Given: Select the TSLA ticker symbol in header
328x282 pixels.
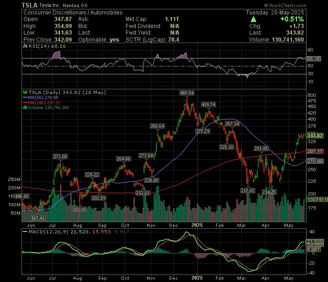Looking at the screenshot, I should coord(30,5).
